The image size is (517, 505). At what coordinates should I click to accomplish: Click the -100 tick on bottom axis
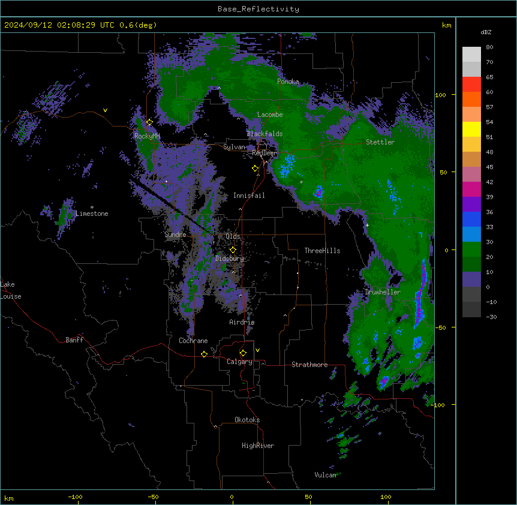click(x=75, y=497)
